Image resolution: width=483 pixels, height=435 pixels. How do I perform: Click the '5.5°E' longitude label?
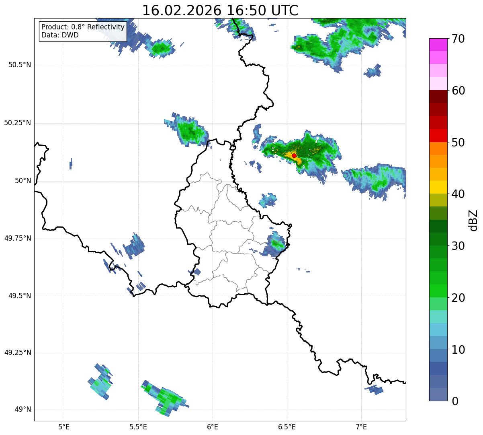(x=138, y=427)
